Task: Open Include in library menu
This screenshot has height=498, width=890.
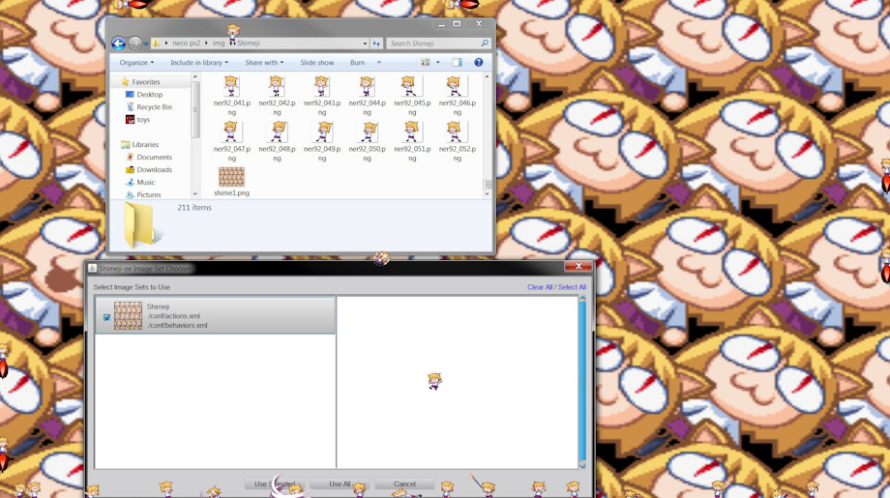Action: (x=199, y=63)
